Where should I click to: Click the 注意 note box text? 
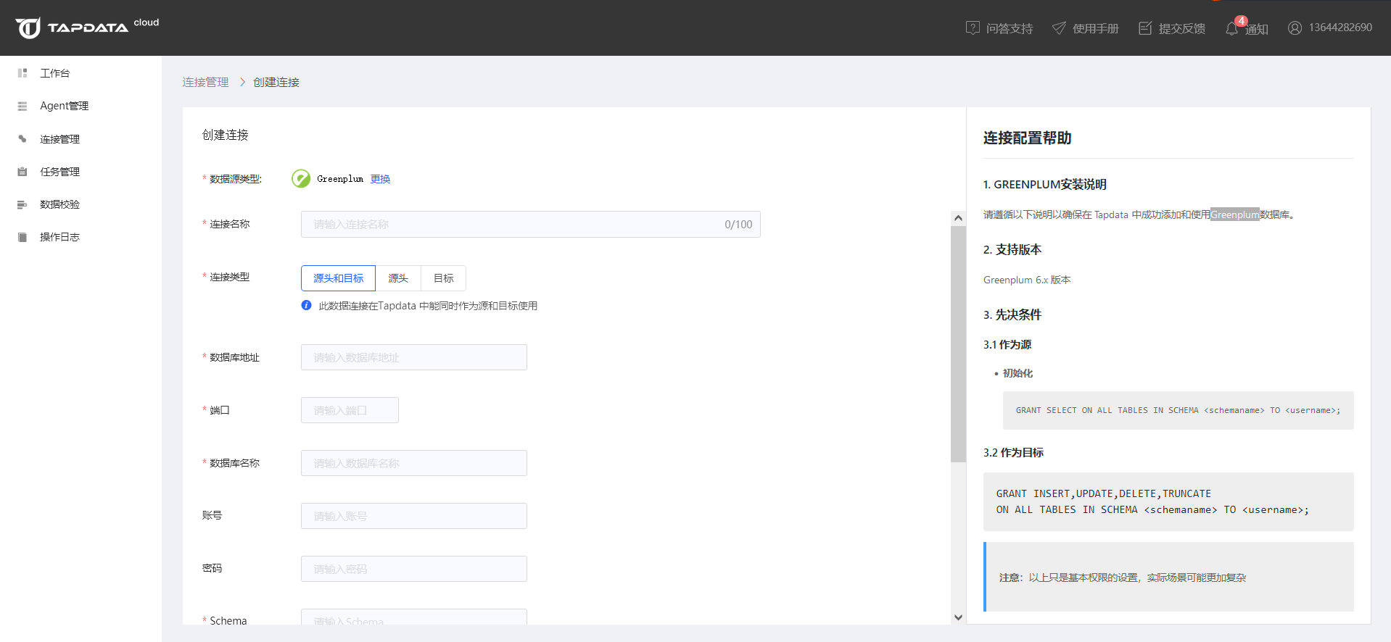1122,578
